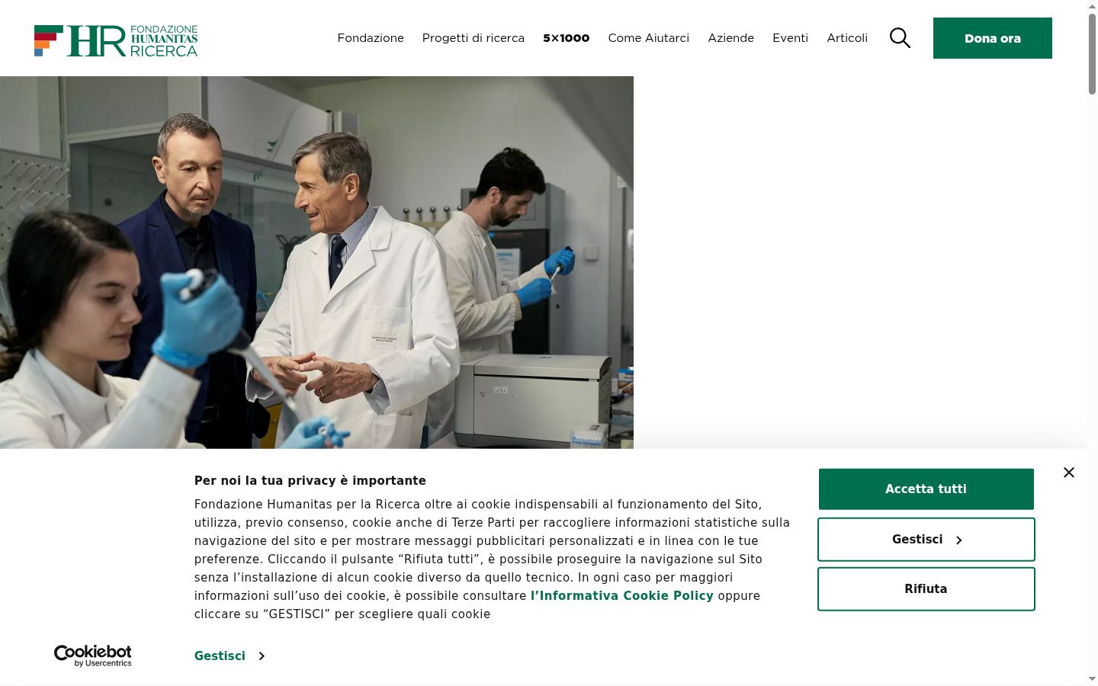Viewport: 1098px width, 686px height.
Task: Click the Fondazione Humanitas Ricerca logo
Action: (116, 40)
